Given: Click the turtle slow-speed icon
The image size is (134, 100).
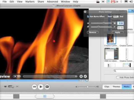Looking at the screenshot, I should [x=115, y=27].
